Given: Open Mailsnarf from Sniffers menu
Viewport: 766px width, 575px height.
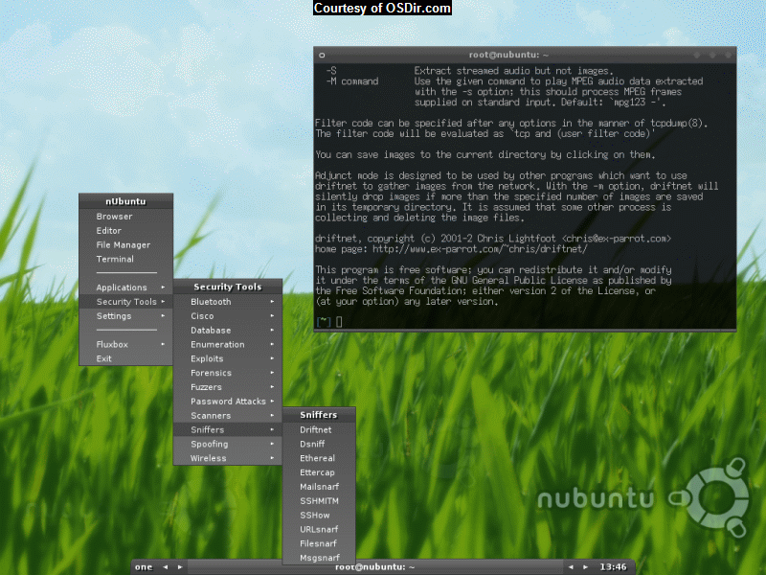Looking at the screenshot, I should click(x=319, y=486).
